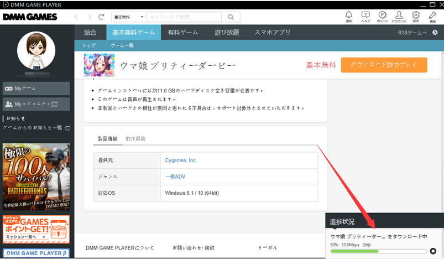Click the R18ゲームへ link text
The image size is (444, 259).
[412, 33]
